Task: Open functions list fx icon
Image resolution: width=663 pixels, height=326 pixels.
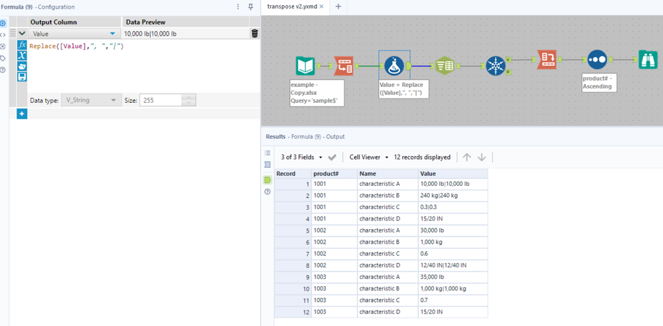Action: pyautogui.click(x=22, y=45)
